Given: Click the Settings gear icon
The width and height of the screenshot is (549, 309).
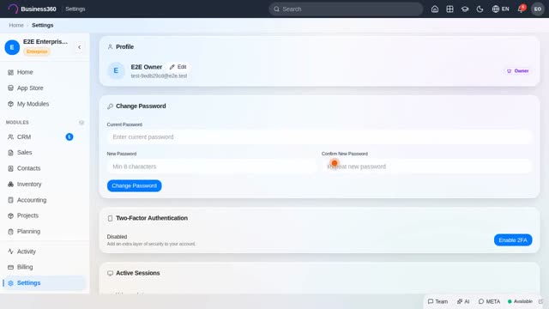Looking at the screenshot, I should pyautogui.click(x=10, y=282).
